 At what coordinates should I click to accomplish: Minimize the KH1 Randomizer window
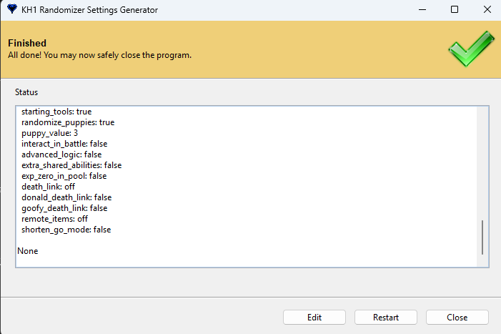click(422, 11)
